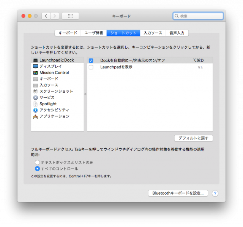Viewport: 243px width, 227px height.
Task: Click the 検索 search field
Action: click(198, 16)
